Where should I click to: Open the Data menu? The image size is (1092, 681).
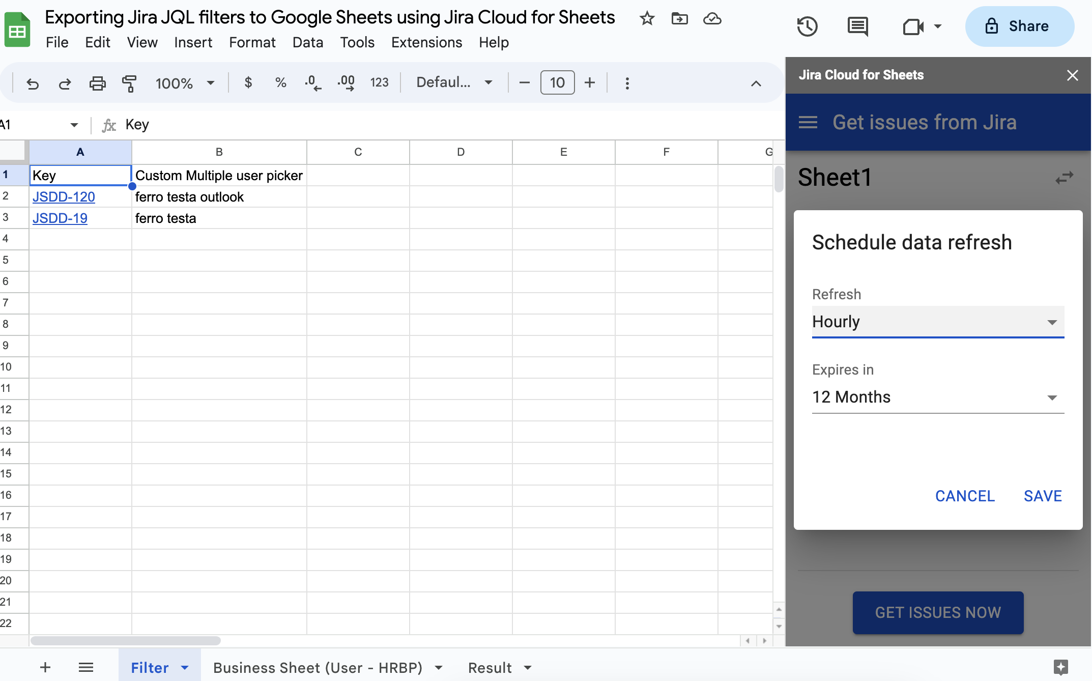click(x=308, y=42)
